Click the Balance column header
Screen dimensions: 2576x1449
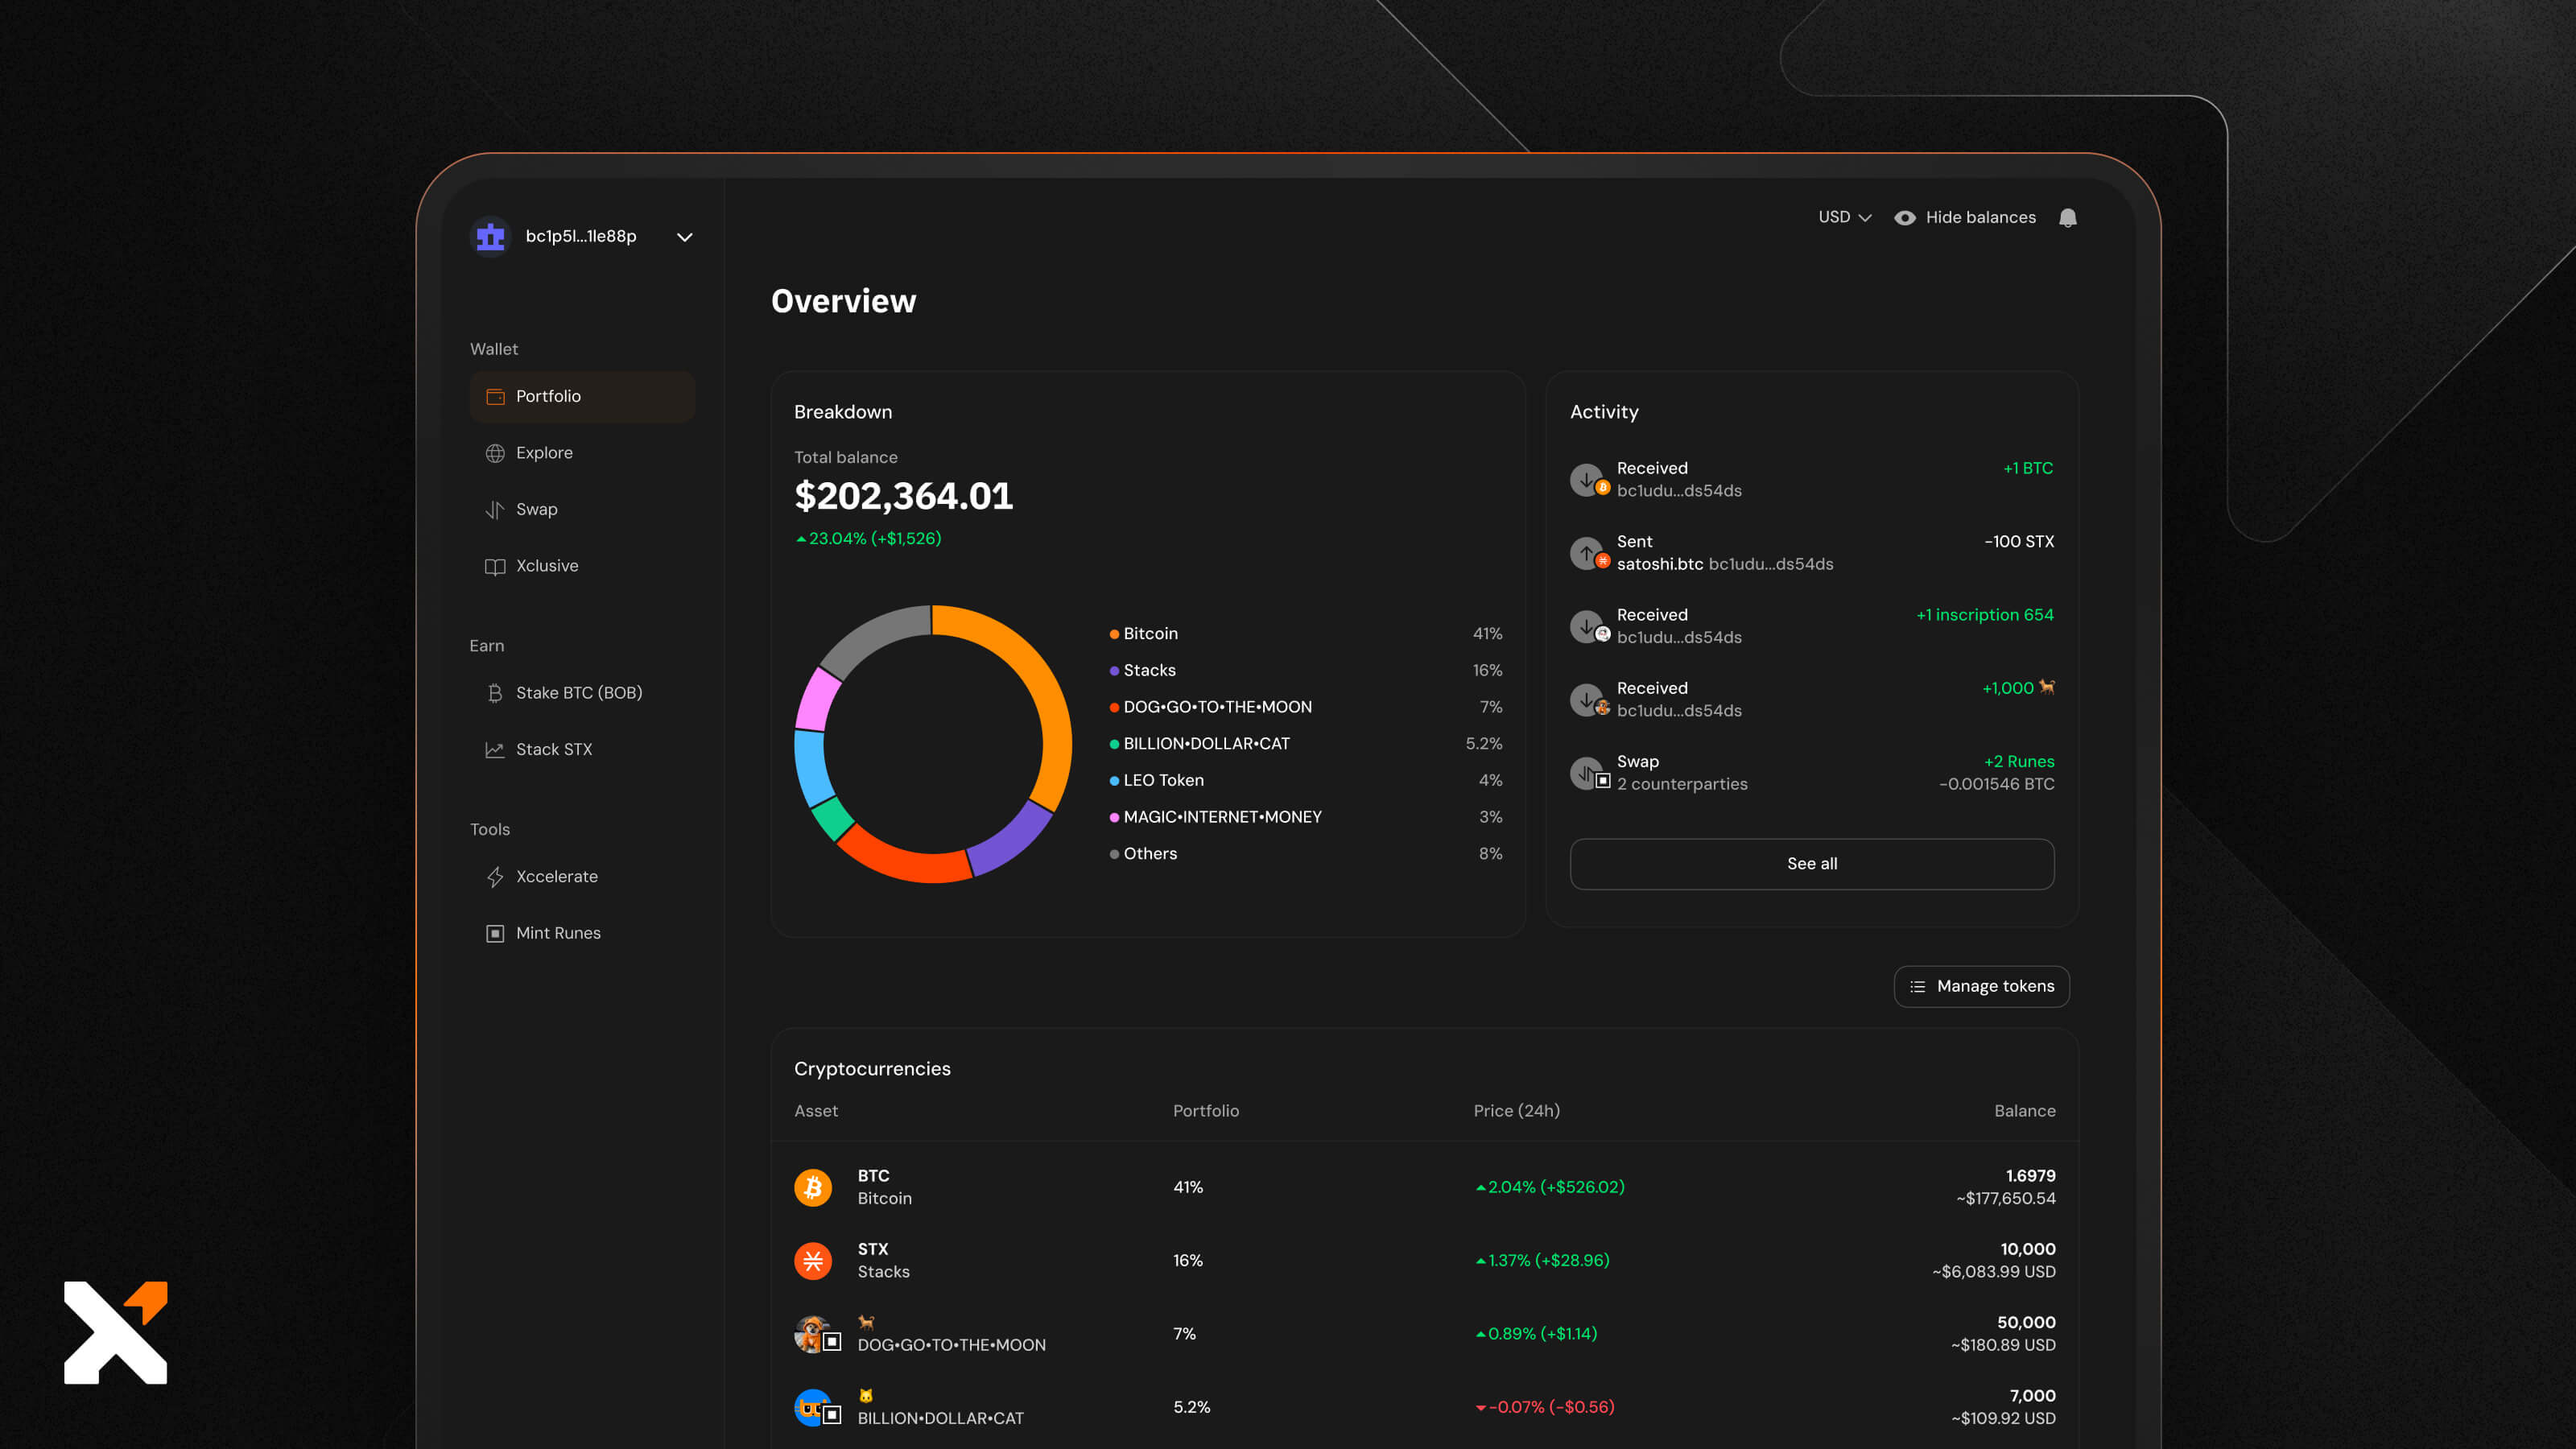coord(2024,1111)
